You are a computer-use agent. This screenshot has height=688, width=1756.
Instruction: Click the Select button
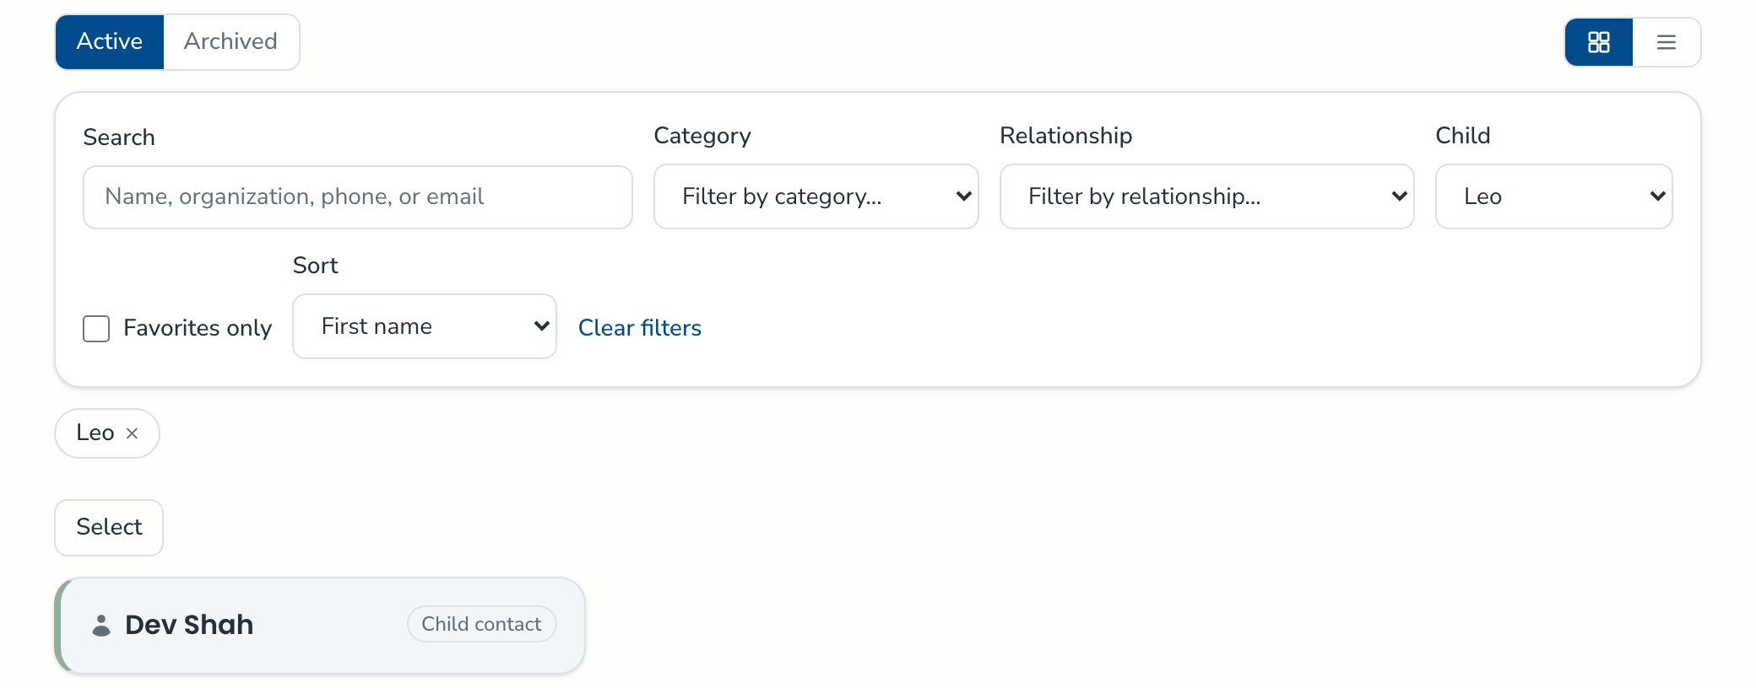109,528
